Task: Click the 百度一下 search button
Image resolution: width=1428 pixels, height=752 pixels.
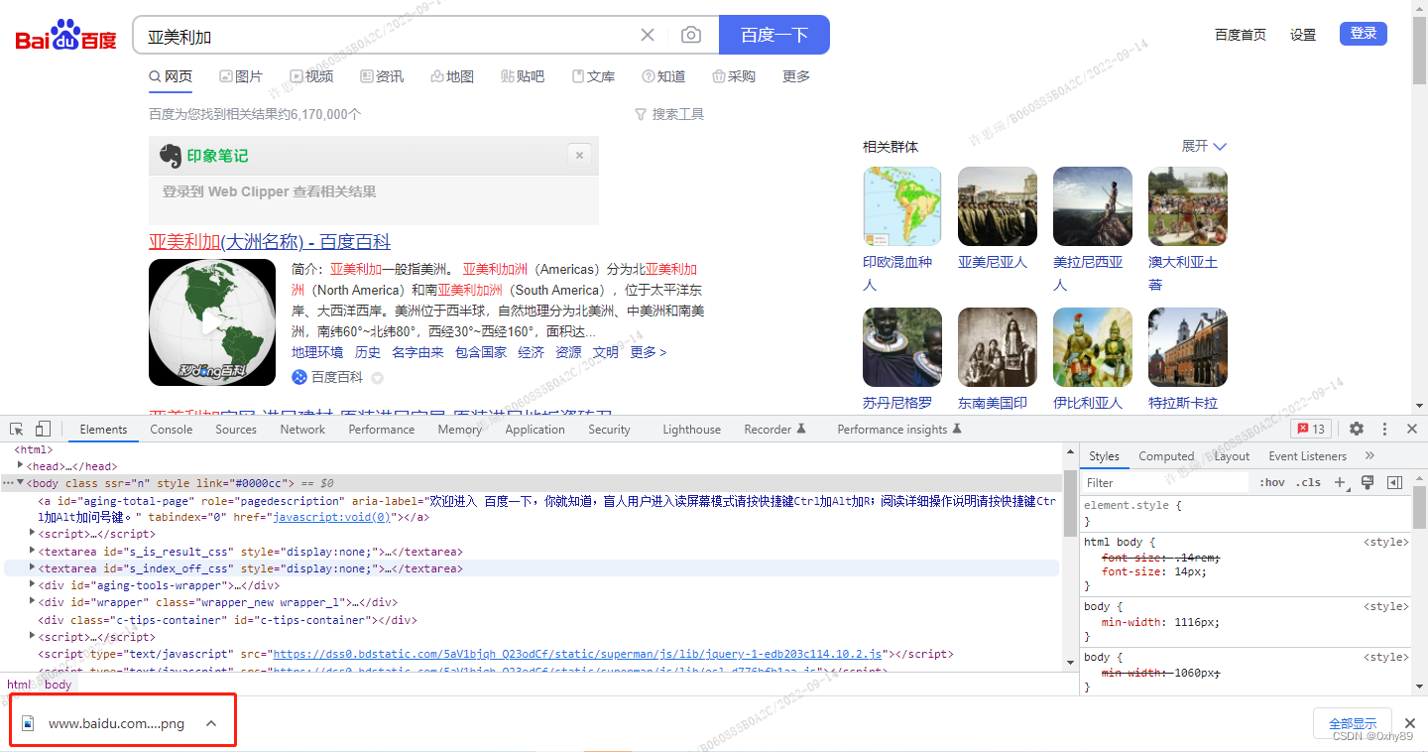Action: [x=774, y=35]
